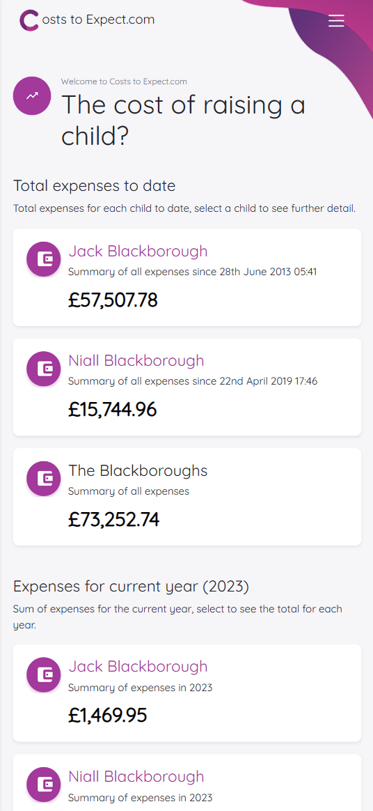Viewport: 373px width, 811px height.
Task: Select the £15,744.96 amount
Action: (112, 410)
